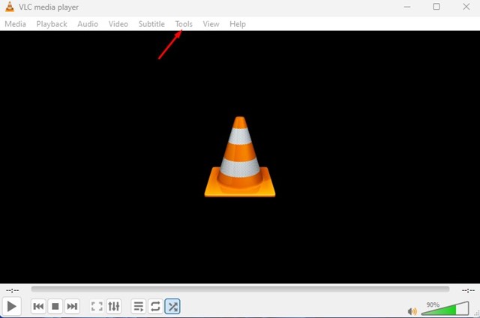Skip to next media track
This screenshot has width=480, height=318.
coord(72,306)
